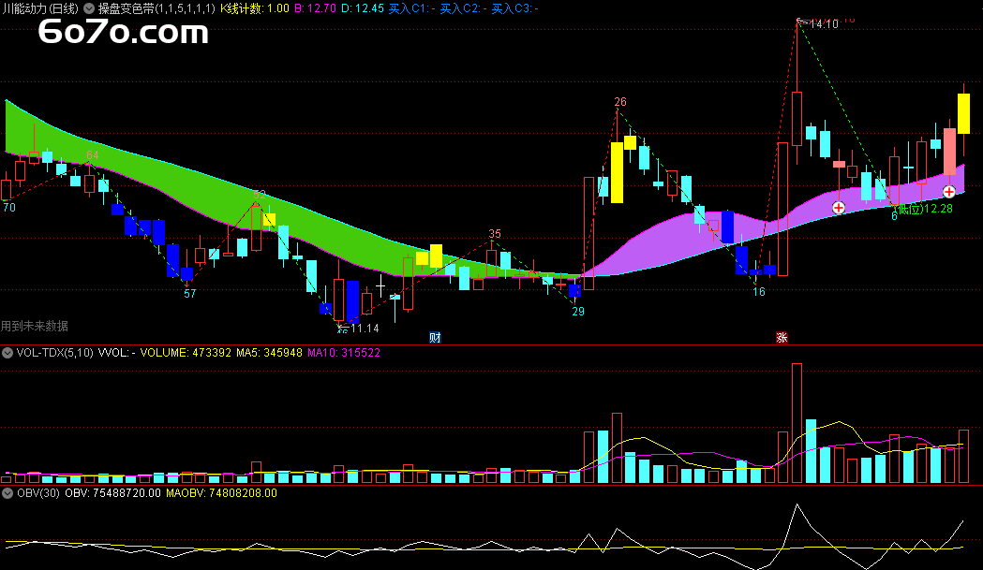Click the 买入C1 label

tap(412, 8)
